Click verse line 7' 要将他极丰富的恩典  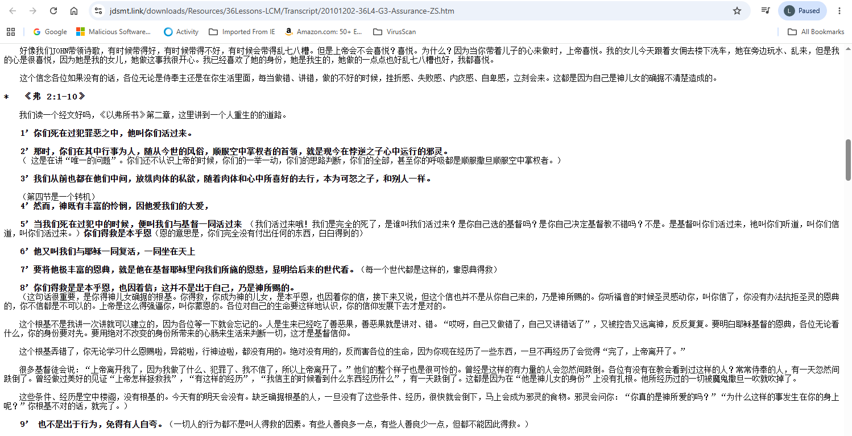pyautogui.click(x=188, y=269)
